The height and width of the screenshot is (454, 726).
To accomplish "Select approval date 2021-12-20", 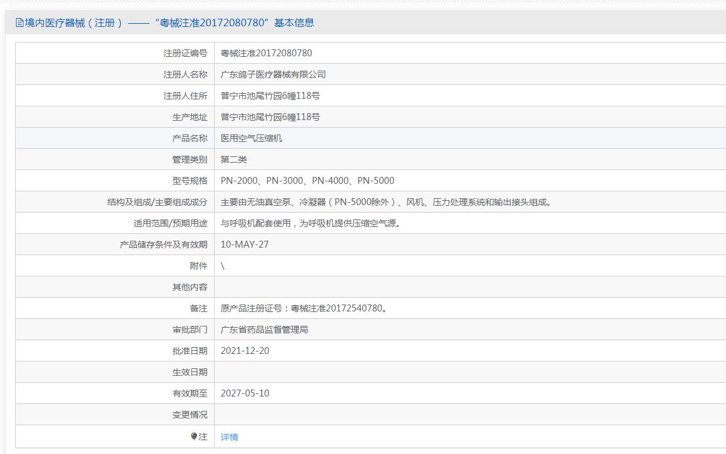I will coord(245,351).
